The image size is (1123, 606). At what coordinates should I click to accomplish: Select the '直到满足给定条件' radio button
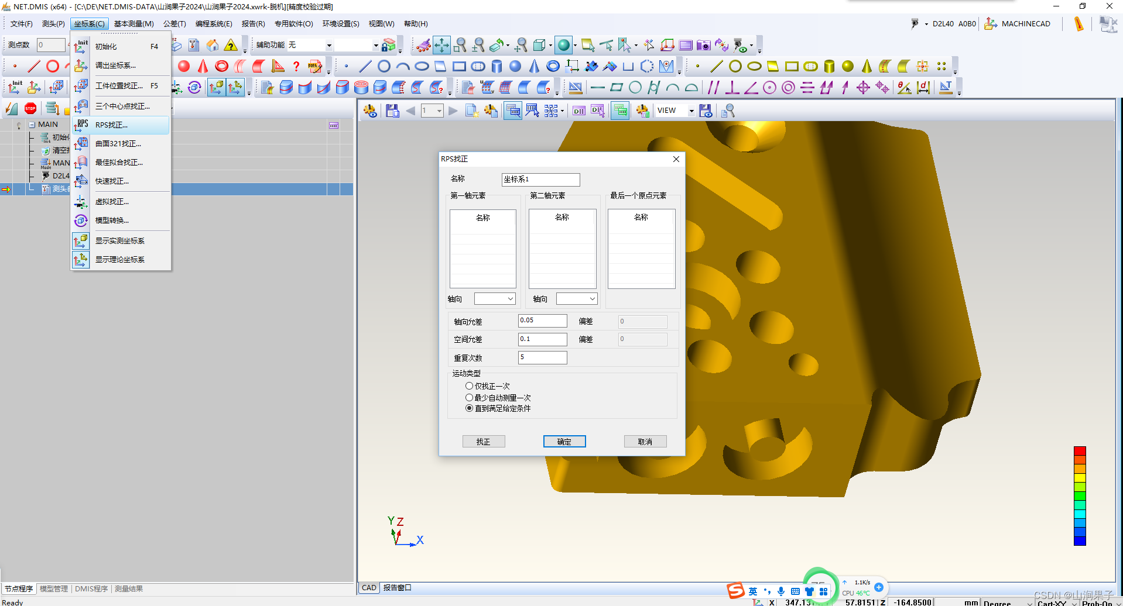469,408
